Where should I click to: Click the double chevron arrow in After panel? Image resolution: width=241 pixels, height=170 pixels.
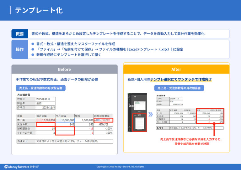pyautogui.click(x=151, y=114)
